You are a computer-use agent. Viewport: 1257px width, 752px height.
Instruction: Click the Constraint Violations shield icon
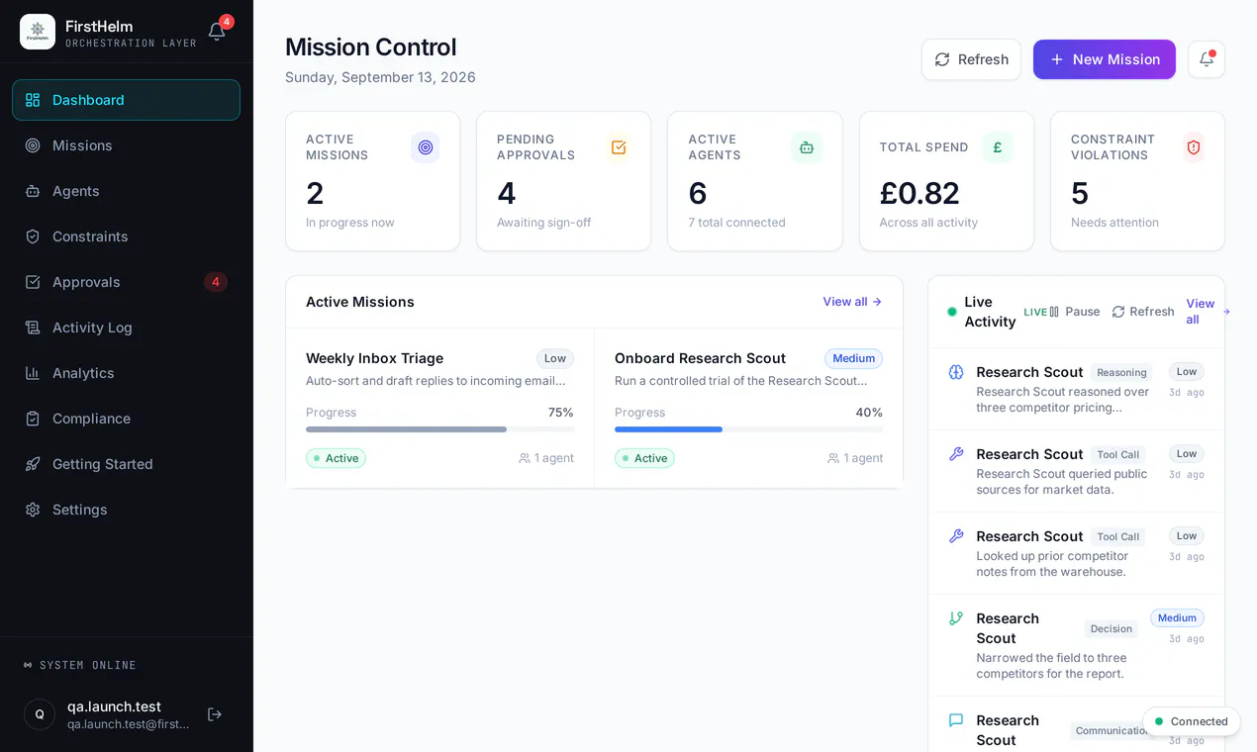[x=1193, y=147]
